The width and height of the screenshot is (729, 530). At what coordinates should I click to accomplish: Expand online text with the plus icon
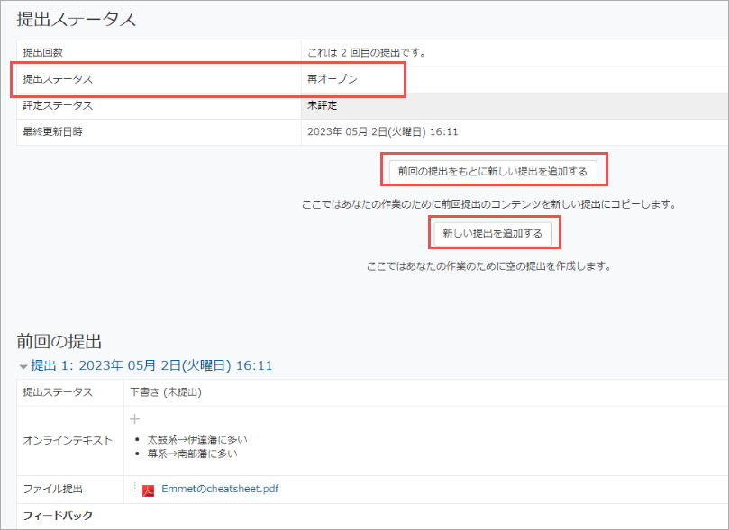pos(135,418)
